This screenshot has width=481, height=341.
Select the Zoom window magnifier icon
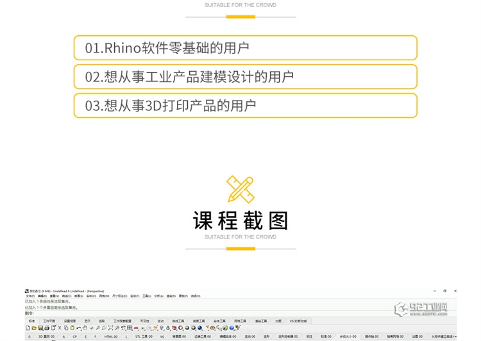tap(105, 328)
